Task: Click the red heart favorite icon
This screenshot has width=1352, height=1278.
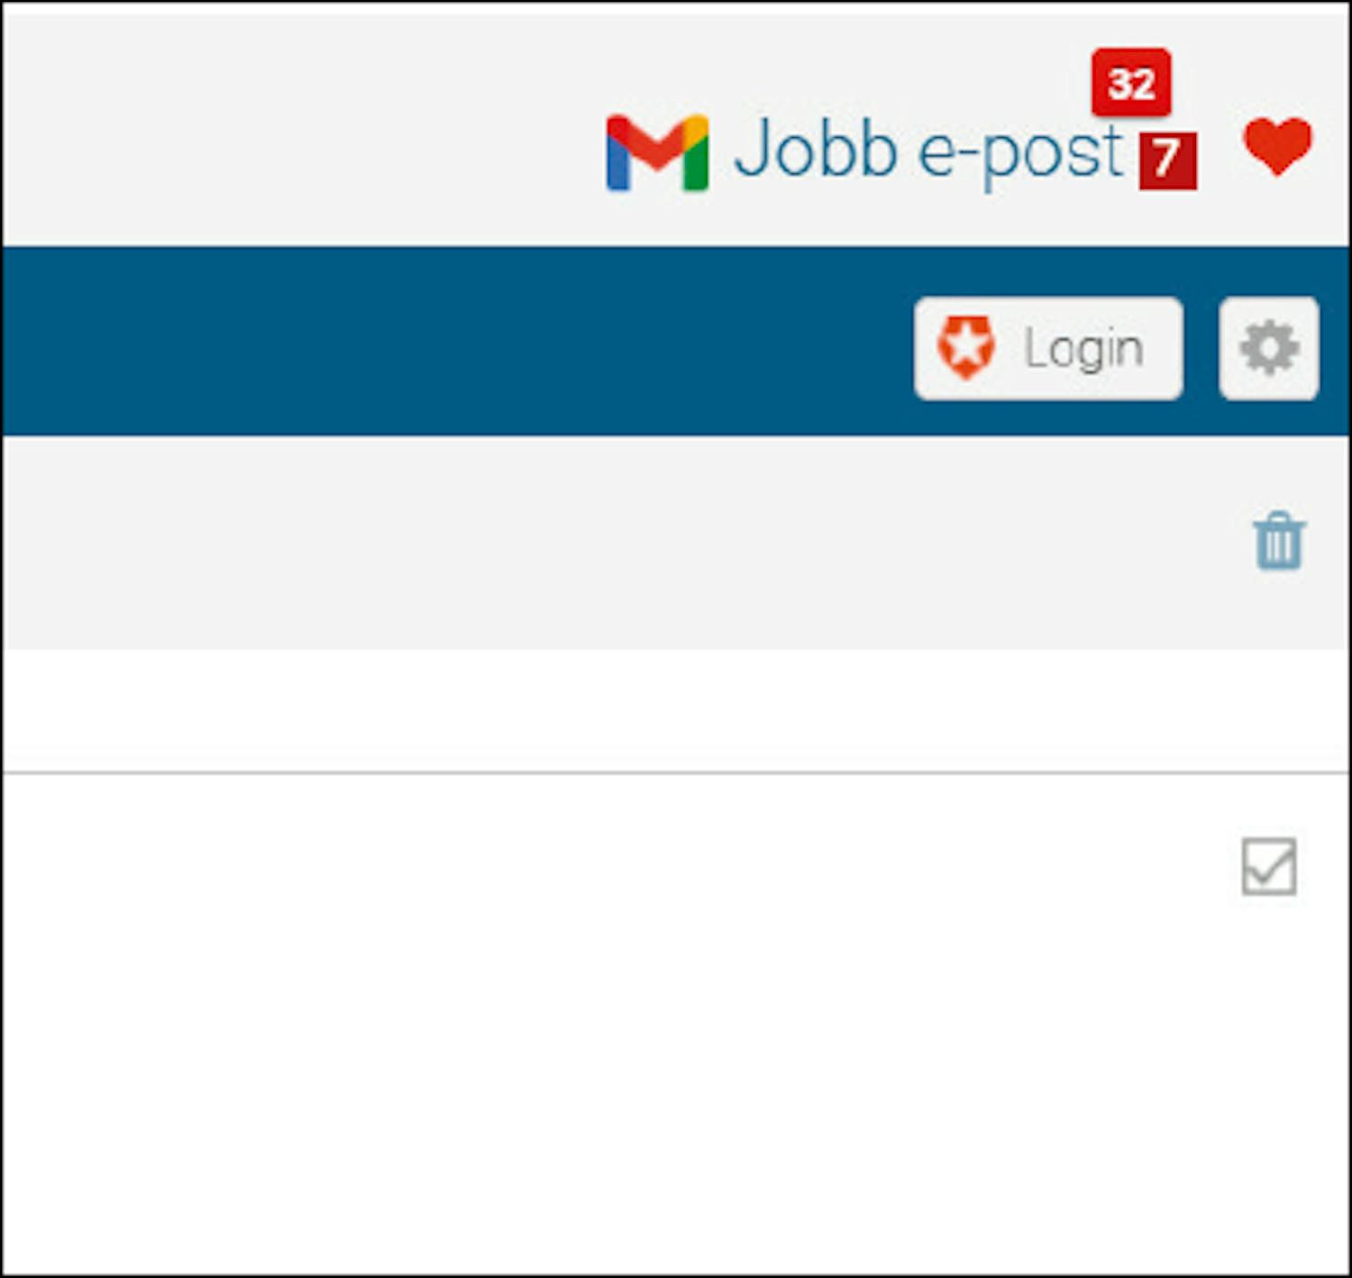Action: (1277, 147)
